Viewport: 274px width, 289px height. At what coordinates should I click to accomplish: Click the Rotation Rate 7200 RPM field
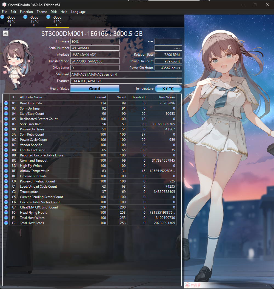[x=168, y=55]
